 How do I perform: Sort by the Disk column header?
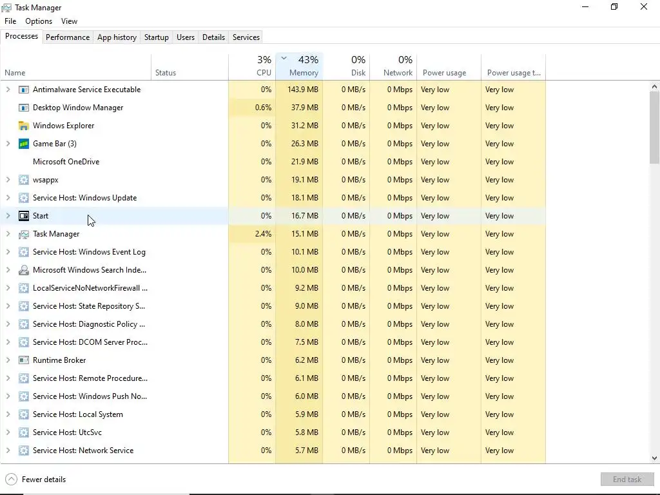pyautogui.click(x=346, y=66)
